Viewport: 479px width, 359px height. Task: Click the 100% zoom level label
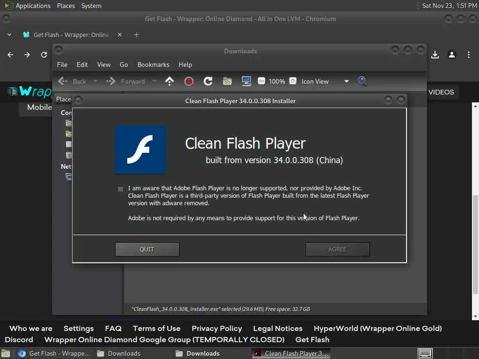277,81
